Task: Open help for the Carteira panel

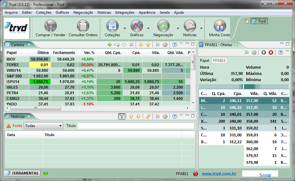Action: pyautogui.click(x=175, y=45)
